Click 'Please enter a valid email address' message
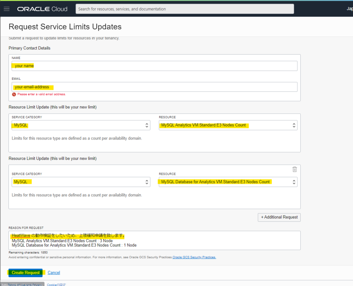Viewport: 353px width, 286px height. click(42, 94)
